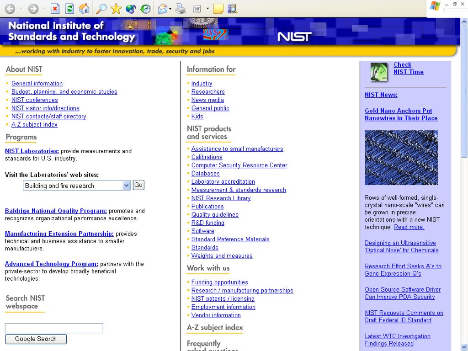Expand the Mail icon dropdown arrow
468x351 pixels.
(170, 9)
